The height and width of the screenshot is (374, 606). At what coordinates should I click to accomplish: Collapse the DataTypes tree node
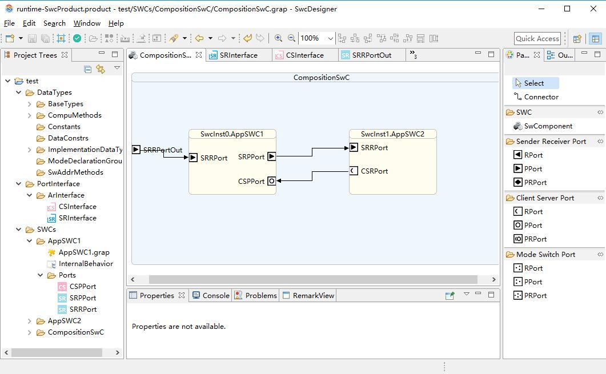[19, 93]
